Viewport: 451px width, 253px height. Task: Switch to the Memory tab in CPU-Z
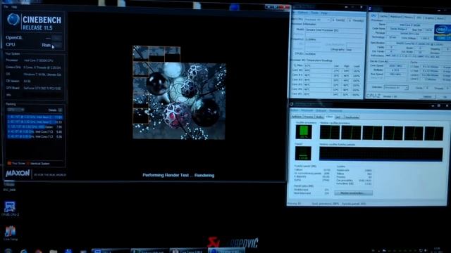point(409,18)
